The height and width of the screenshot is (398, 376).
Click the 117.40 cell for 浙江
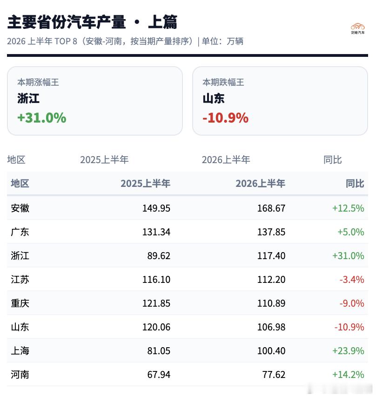coord(271,256)
